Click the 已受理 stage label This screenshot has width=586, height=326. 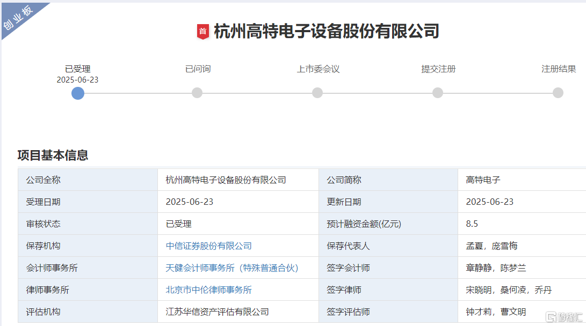[78, 69]
